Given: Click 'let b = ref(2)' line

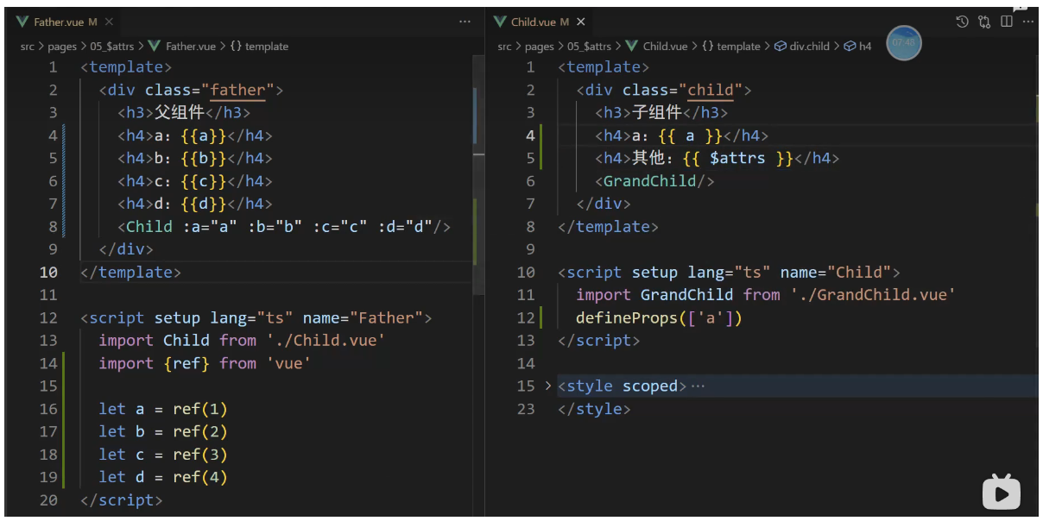Looking at the screenshot, I should tap(163, 431).
